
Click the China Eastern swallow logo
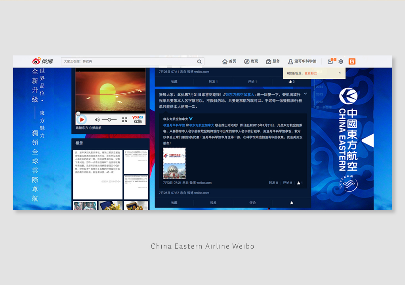point(348,96)
